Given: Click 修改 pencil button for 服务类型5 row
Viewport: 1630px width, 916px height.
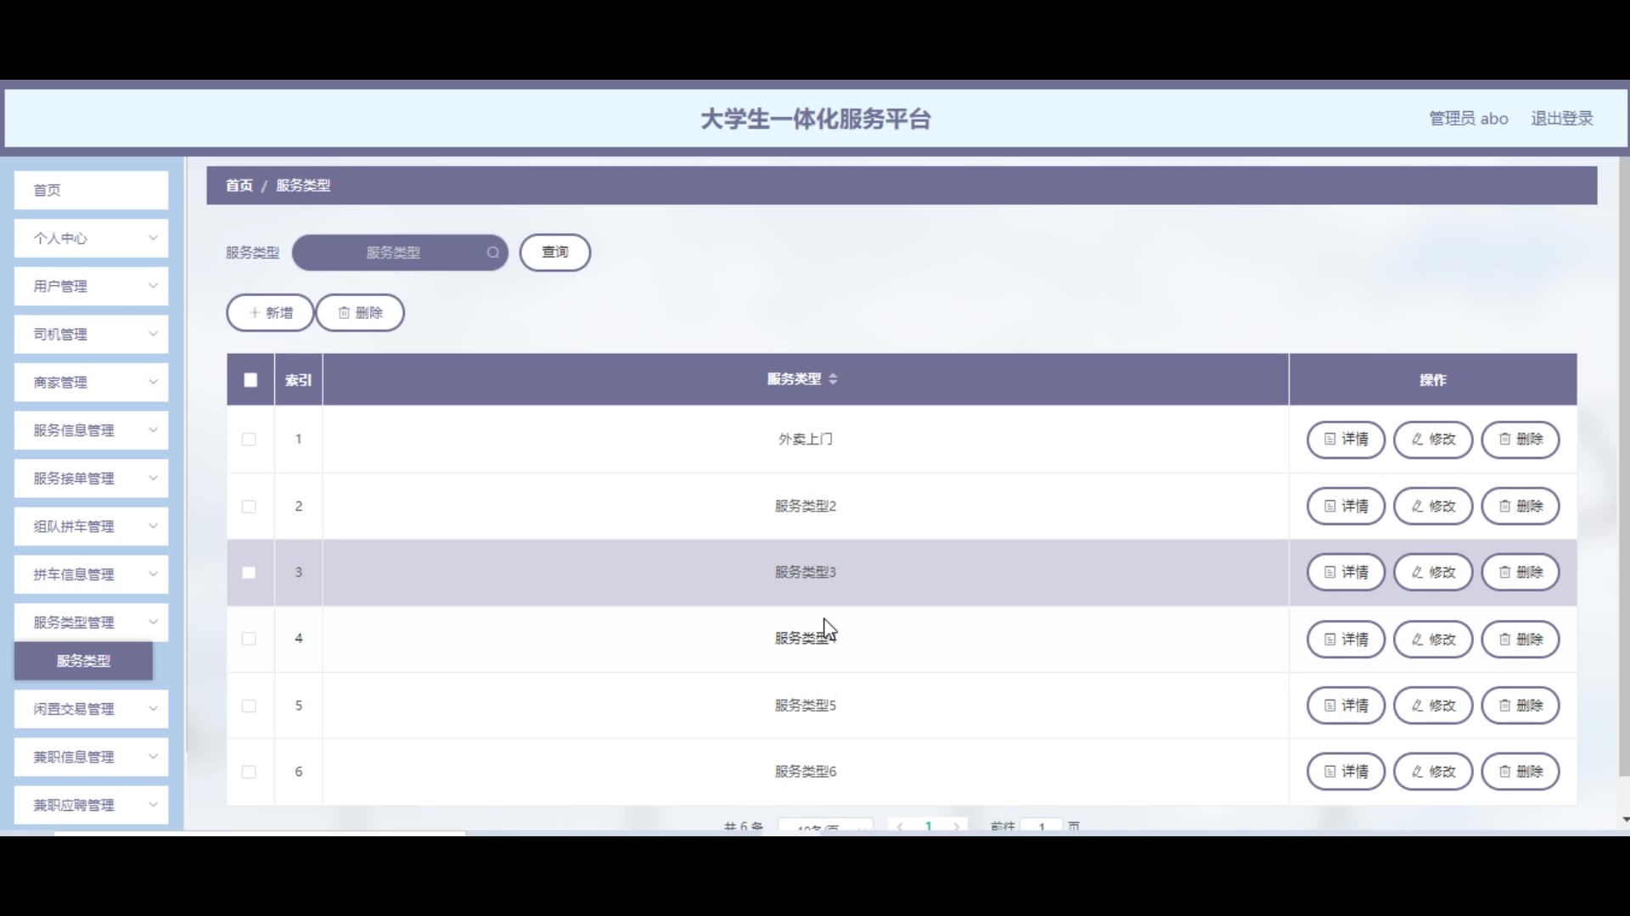Looking at the screenshot, I should [x=1433, y=706].
